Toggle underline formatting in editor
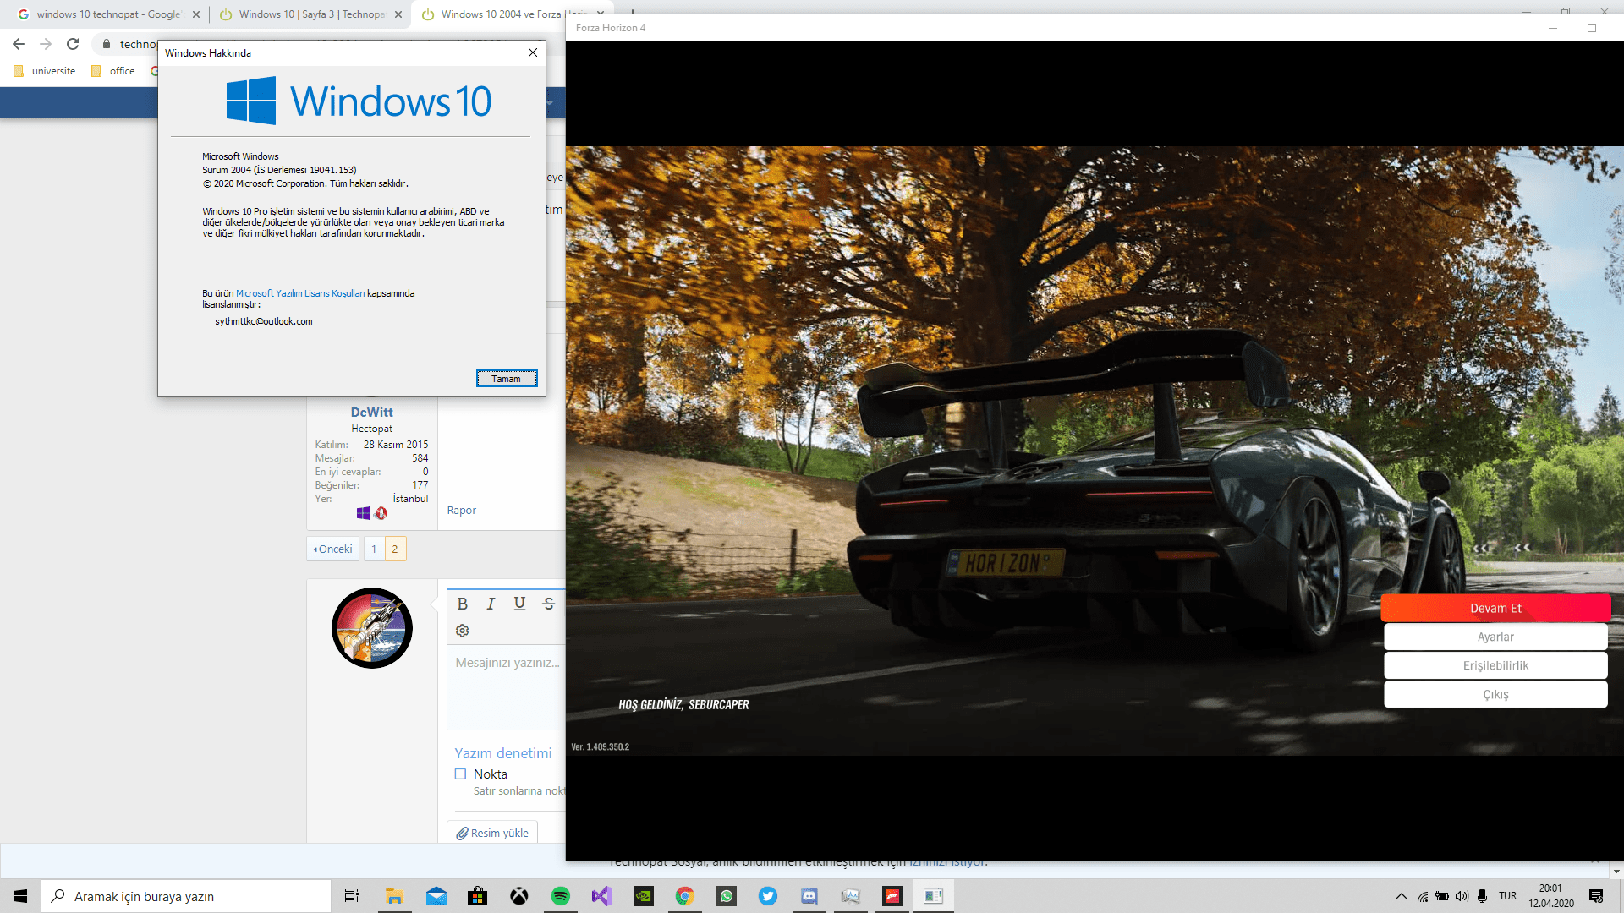The width and height of the screenshot is (1624, 913). 519,604
